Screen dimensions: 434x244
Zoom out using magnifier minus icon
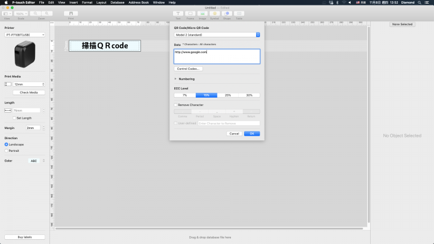point(36,13)
